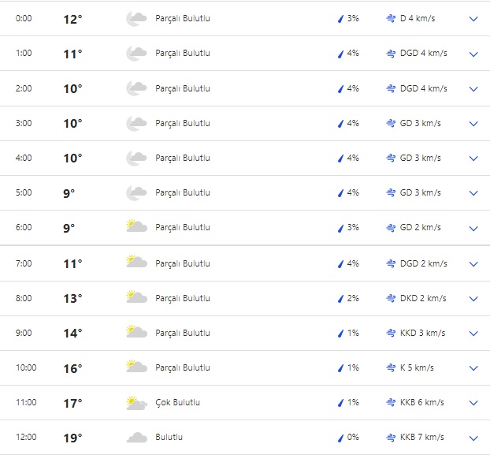Click the moon cloud icon at 4:00

(136, 158)
